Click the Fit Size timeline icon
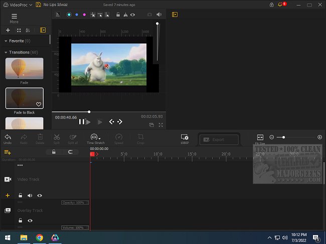Screen dimensions: 326x244 pyautogui.click(x=260, y=137)
